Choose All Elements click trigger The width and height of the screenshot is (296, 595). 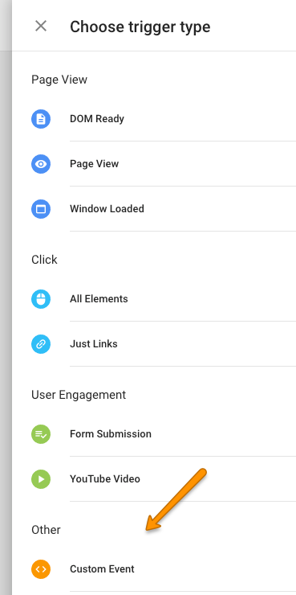tap(164, 299)
